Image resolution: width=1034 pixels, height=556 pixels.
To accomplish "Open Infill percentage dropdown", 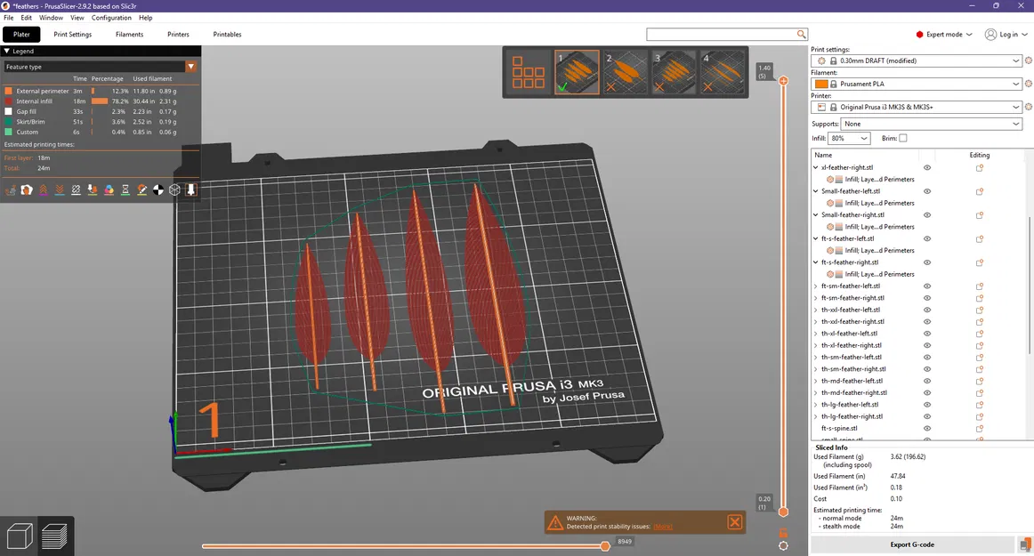I will pyautogui.click(x=849, y=139).
